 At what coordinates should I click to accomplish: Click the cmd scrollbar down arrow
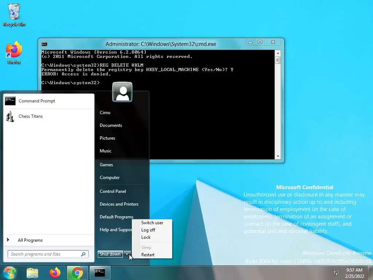(x=278, y=156)
